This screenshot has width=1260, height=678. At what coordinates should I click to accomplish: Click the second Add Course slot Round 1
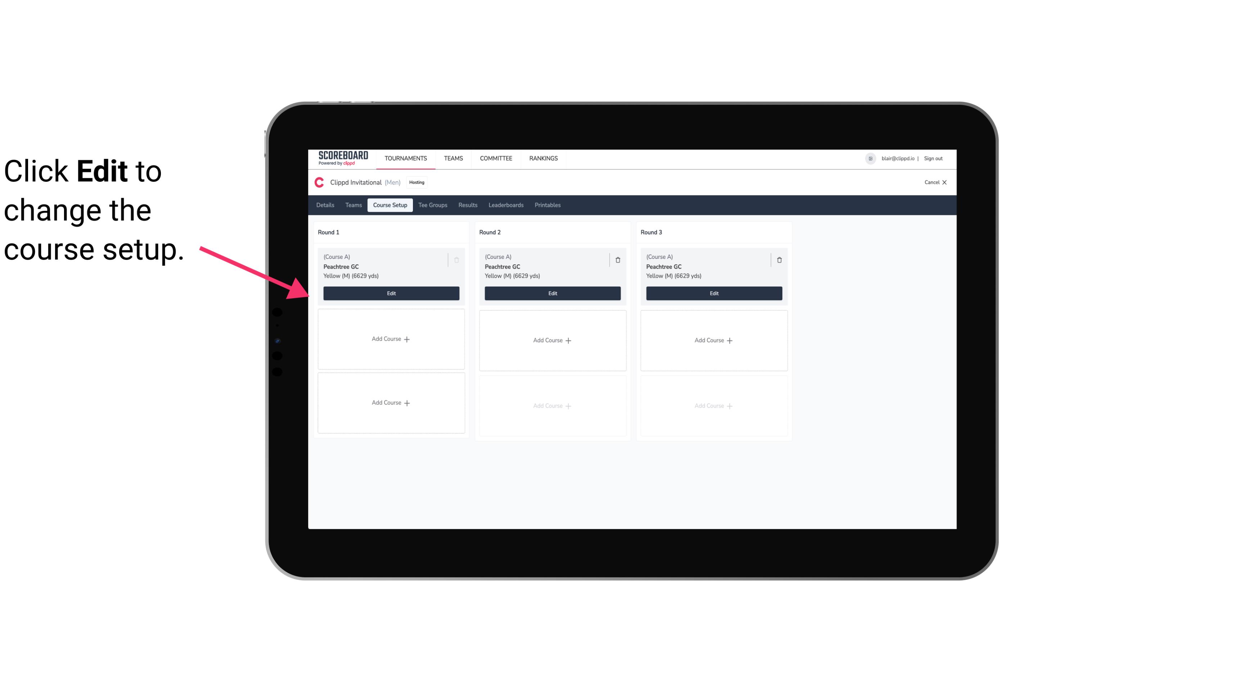pos(391,403)
